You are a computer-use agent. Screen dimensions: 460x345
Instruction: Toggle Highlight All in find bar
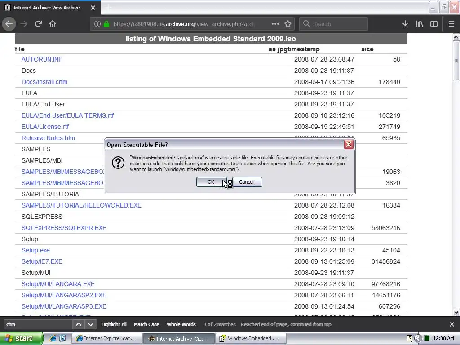114,324
